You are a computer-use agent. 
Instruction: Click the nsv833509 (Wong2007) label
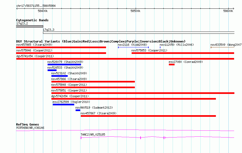point(226,45)
